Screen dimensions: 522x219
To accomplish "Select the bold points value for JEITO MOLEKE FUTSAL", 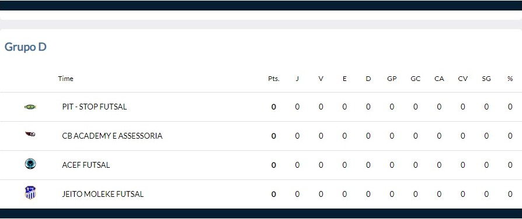I will 274,194.
